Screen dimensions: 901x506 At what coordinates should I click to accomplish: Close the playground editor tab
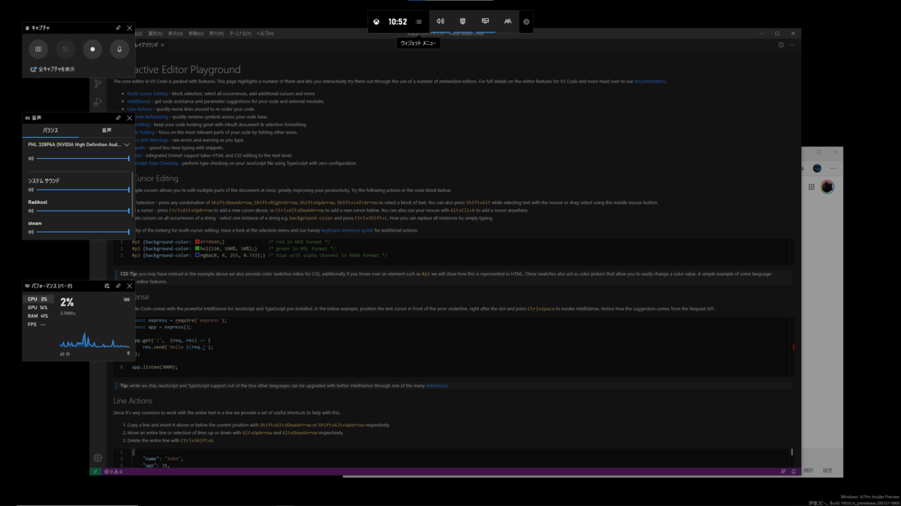(x=163, y=45)
